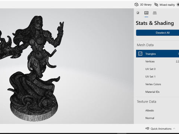Expand the Quick Animations chevron
Viewport: 179px width, 134px height.
click(x=174, y=129)
